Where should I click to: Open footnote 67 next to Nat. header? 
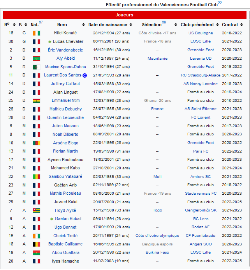click(41, 22)
